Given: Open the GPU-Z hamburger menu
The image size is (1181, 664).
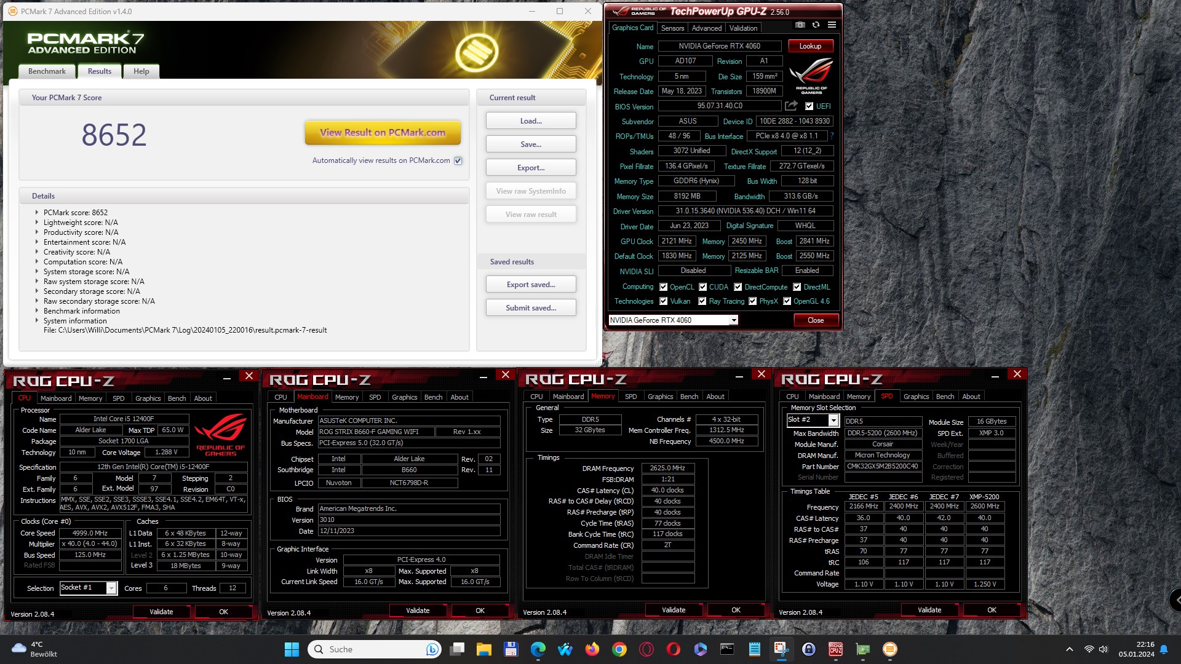Looking at the screenshot, I should pyautogui.click(x=832, y=25).
